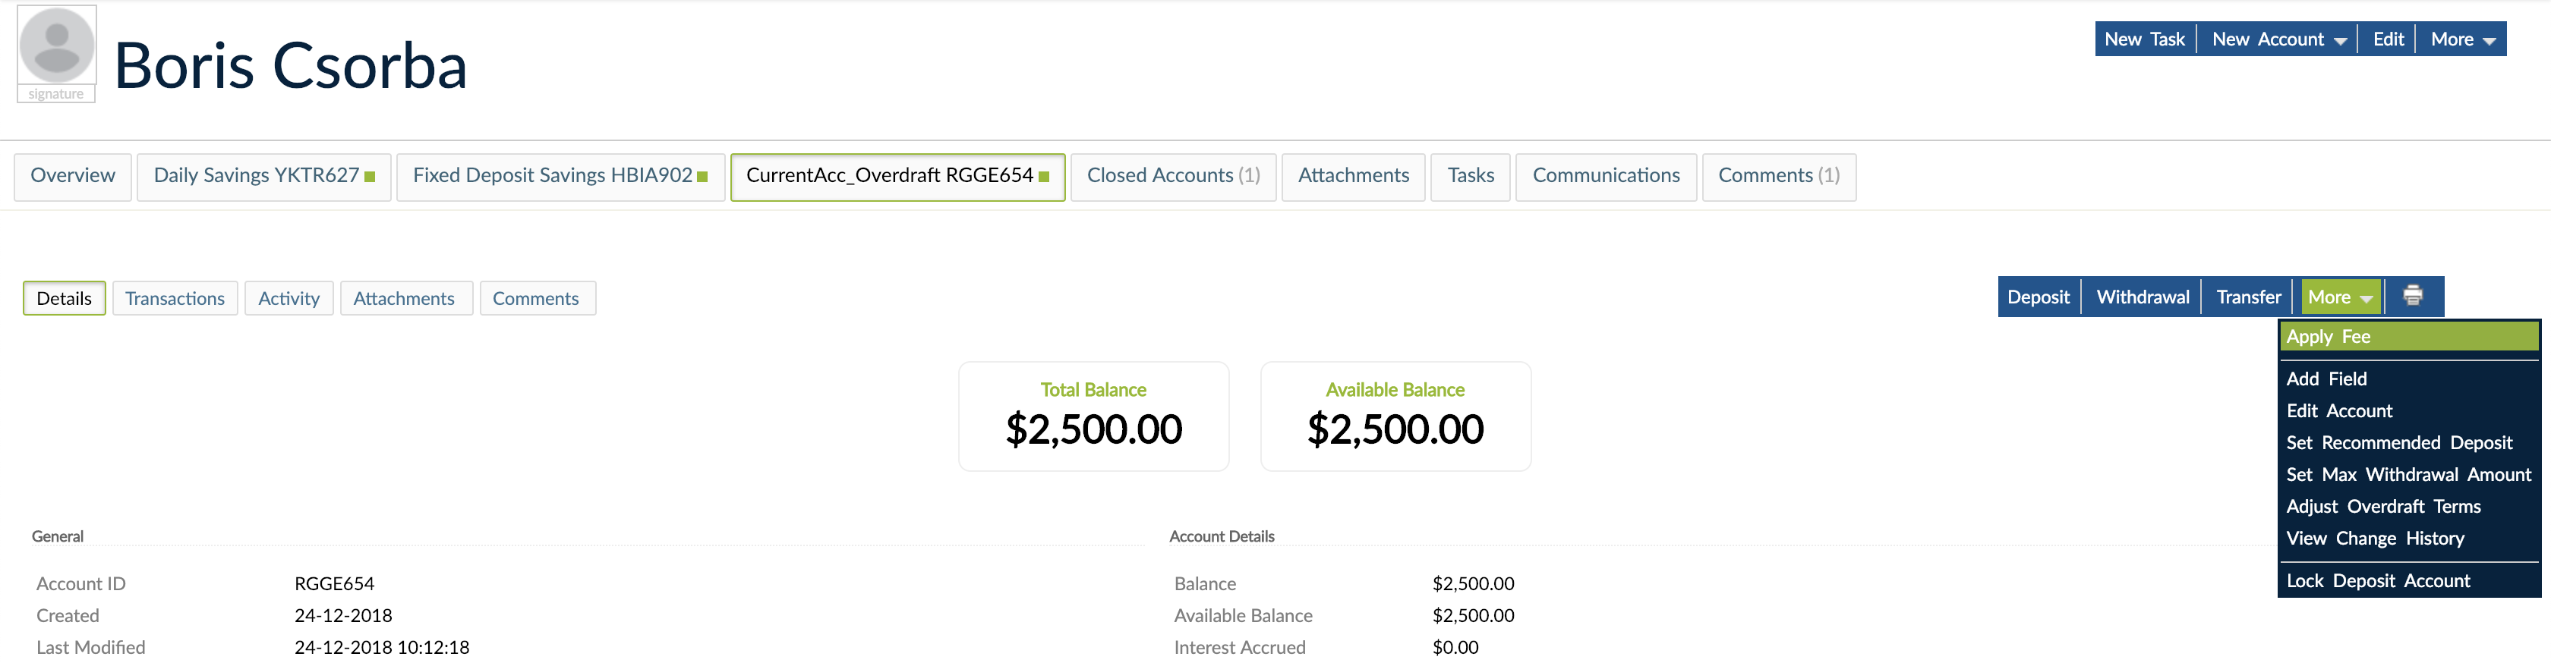Select Adjust Overdraft Terms
The width and height of the screenshot is (2551, 663).
pos(2385,506)
